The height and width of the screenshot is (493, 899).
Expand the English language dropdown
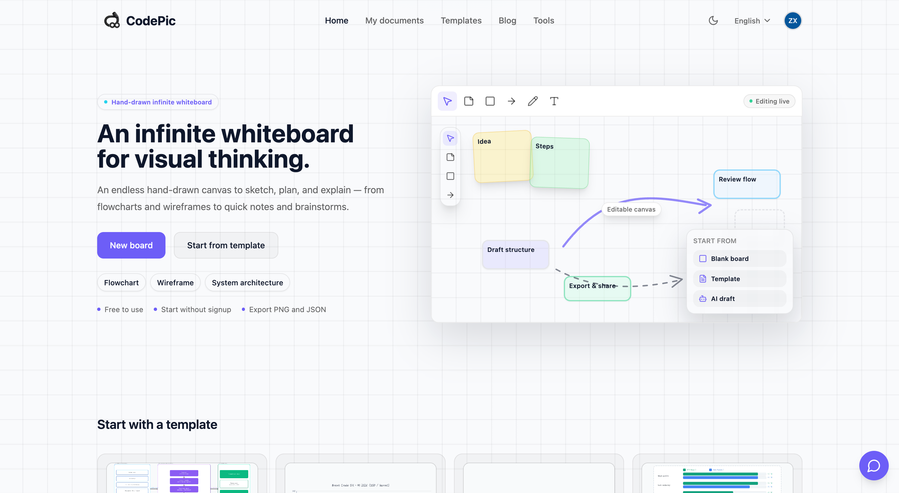752,20
